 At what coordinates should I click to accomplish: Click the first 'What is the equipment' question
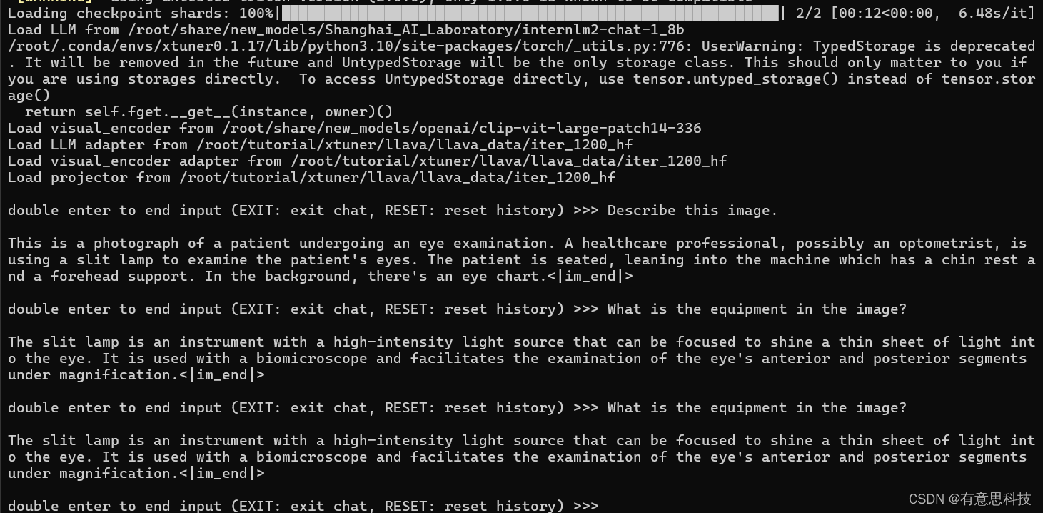(757, 309)
